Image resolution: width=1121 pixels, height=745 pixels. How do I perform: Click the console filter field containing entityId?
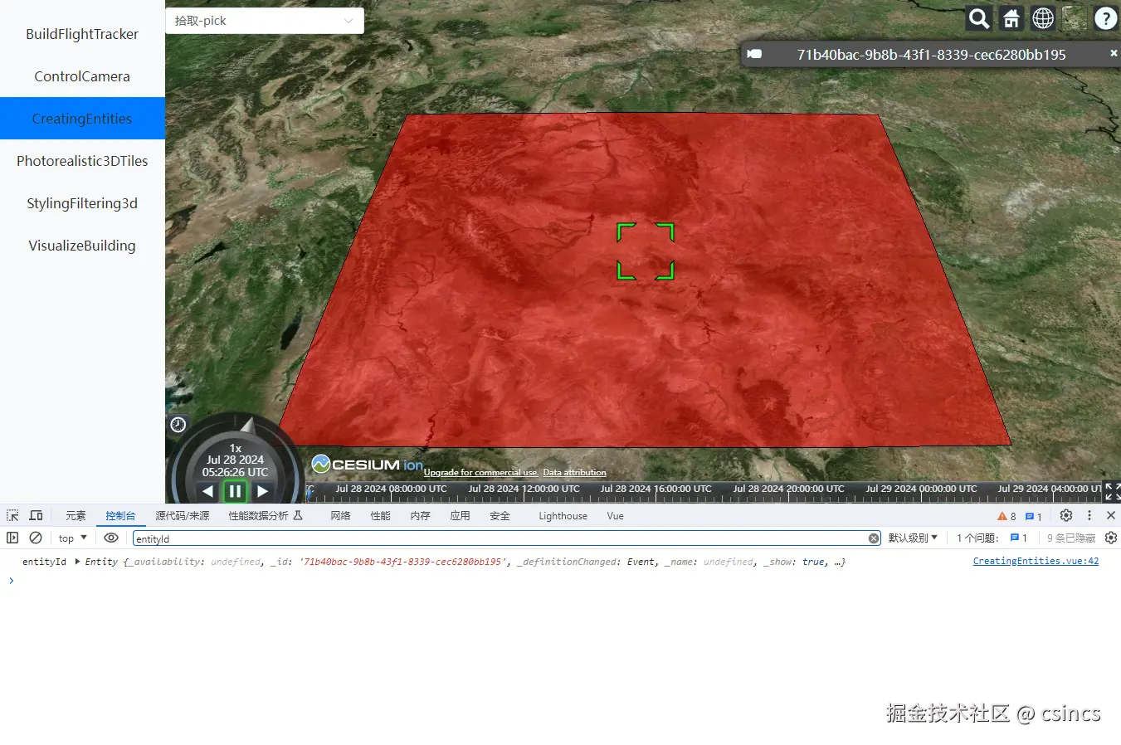506,538
